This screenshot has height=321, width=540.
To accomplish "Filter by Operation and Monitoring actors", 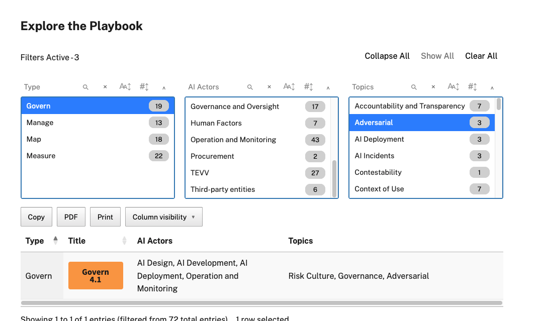I will (x=258, y=139).
